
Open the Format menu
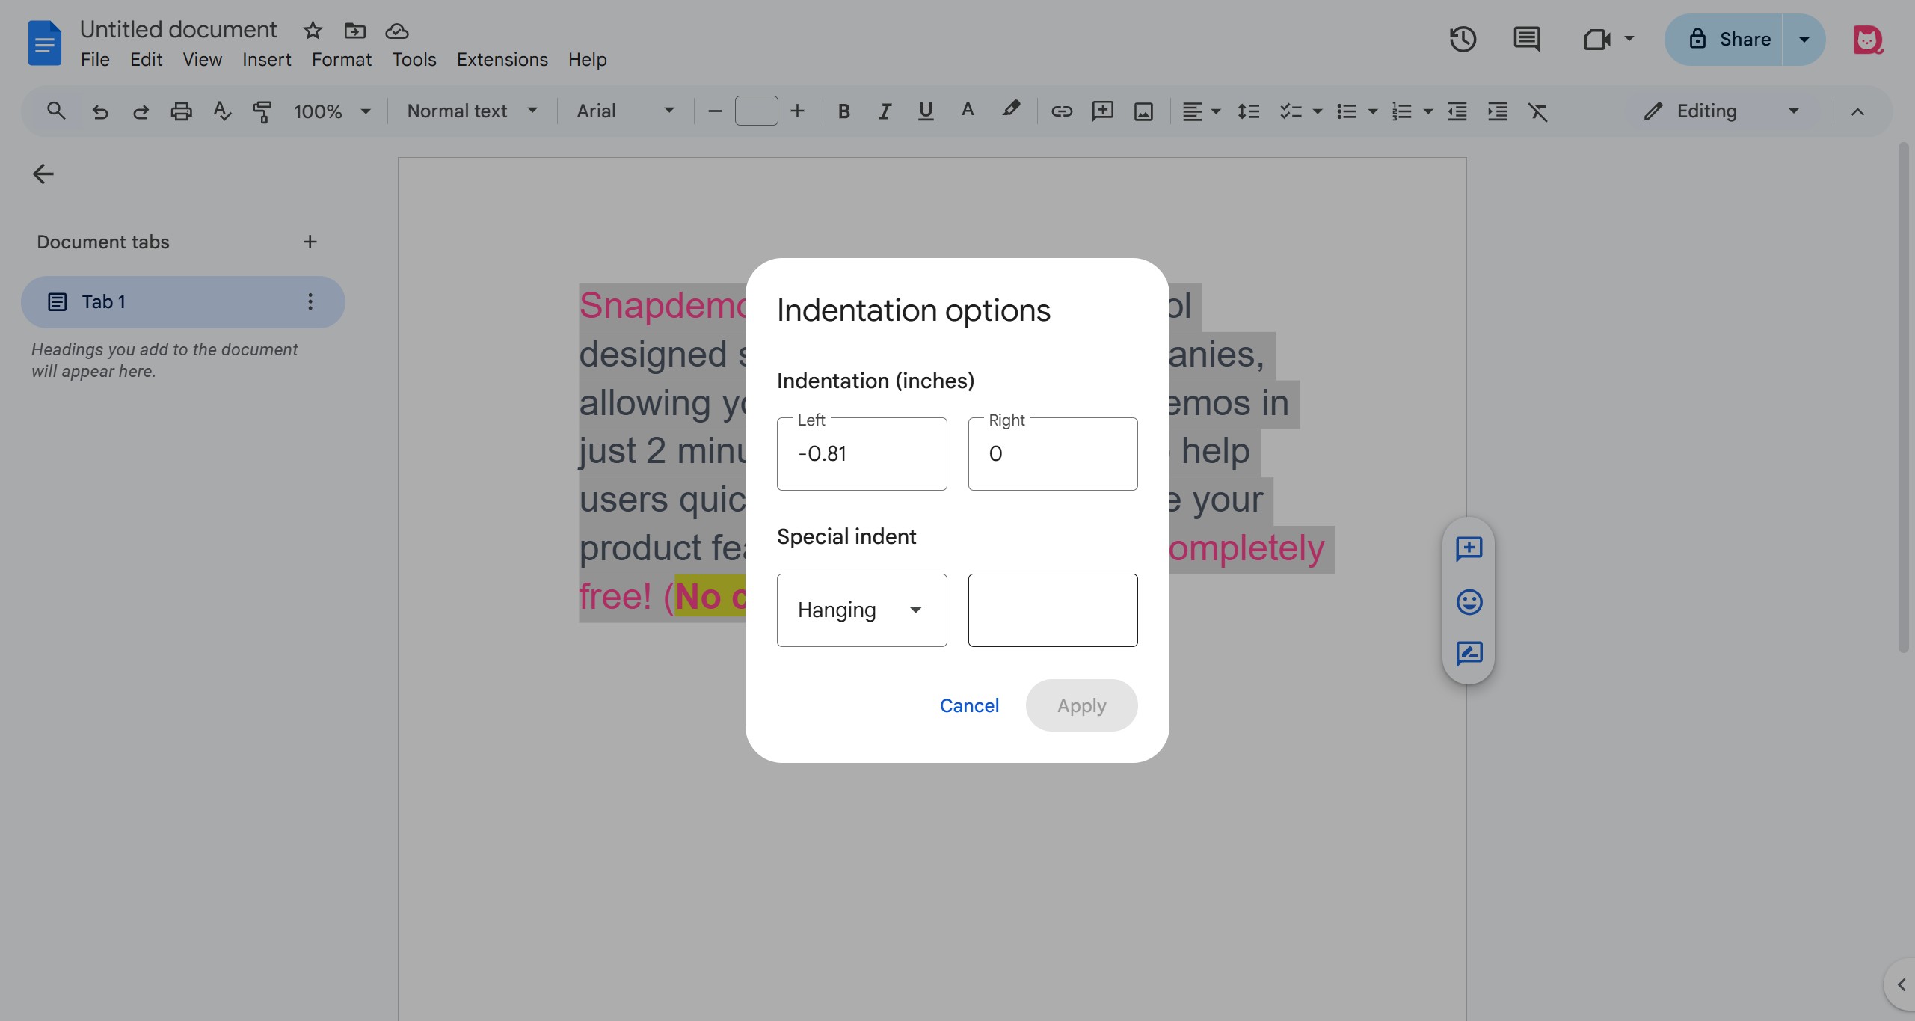341,59
